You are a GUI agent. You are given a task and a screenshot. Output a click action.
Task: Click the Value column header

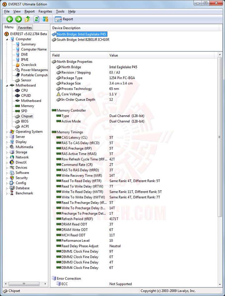(161, 55)
